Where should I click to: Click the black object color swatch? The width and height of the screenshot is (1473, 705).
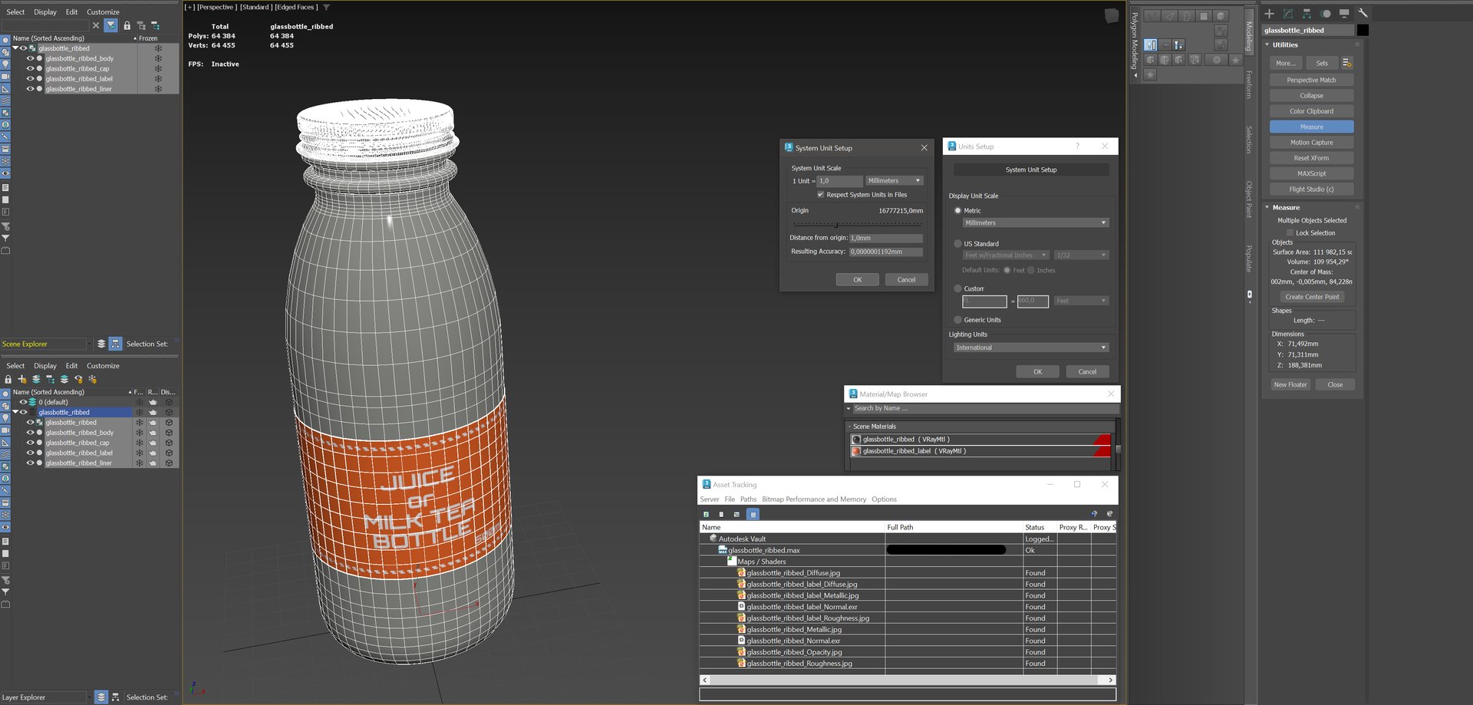point(1363,30)
